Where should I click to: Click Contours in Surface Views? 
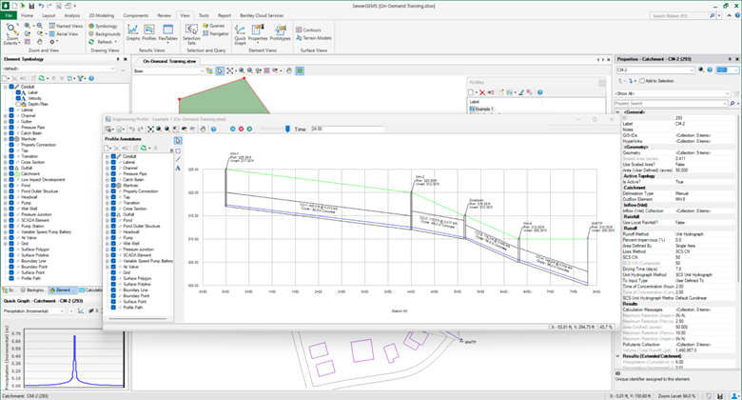pos(308,30)
